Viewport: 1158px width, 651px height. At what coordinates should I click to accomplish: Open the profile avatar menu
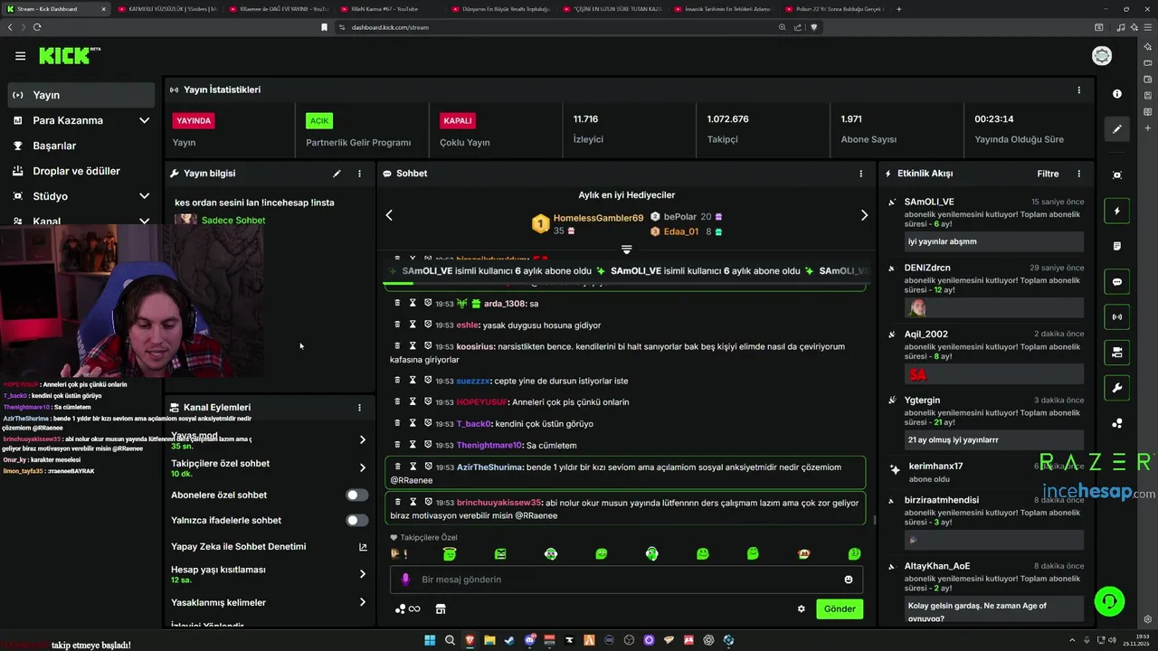[x=1102, y=56]
